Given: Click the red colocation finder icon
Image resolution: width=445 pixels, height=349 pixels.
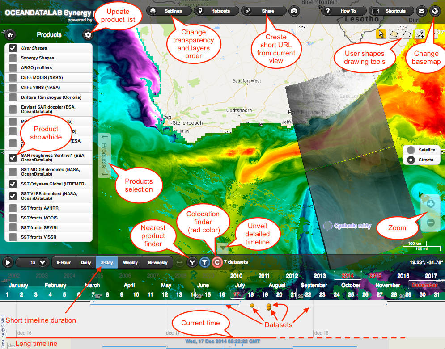Looking at the screenshot, I should [217, 262].
